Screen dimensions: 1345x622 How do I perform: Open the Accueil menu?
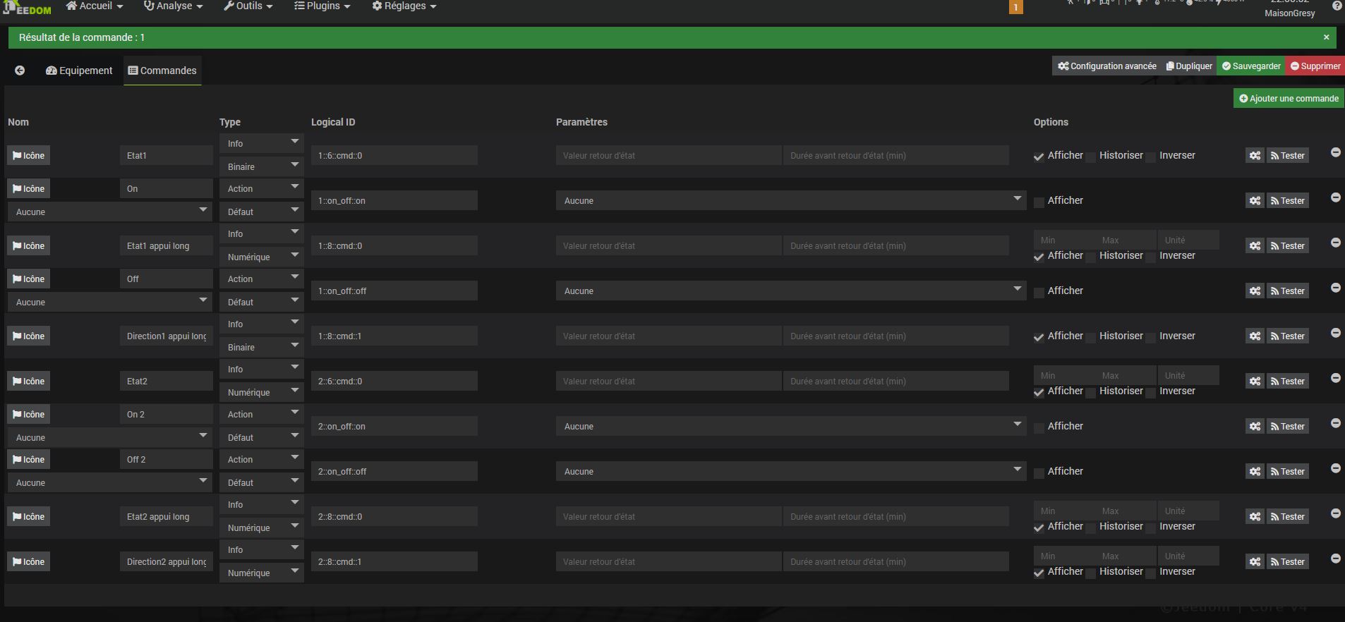pyautogui.click(x=95, y=6)
